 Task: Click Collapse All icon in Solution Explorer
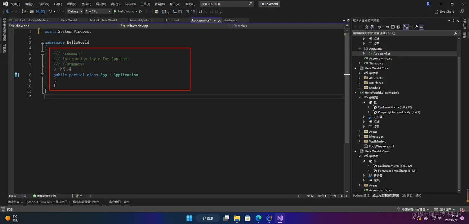(393, 27)
